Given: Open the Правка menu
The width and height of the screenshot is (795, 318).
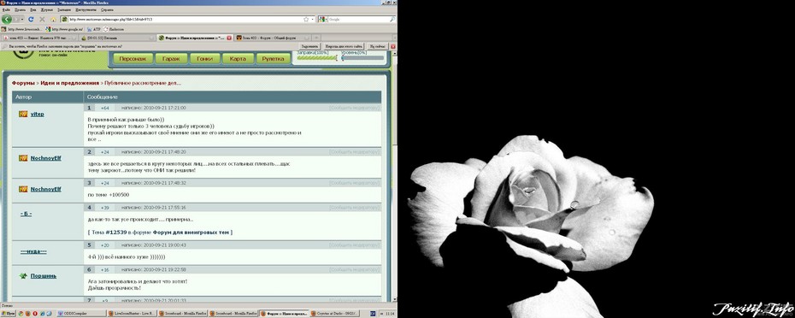Looking at the screenshot, I should pyautogui.click(x=21, y=9).
